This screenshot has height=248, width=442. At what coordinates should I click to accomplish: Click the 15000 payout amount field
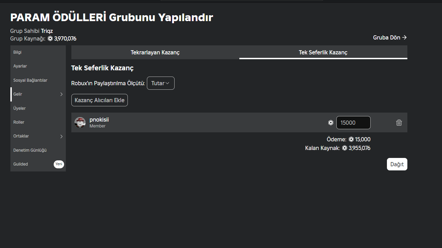coord(353,123)
